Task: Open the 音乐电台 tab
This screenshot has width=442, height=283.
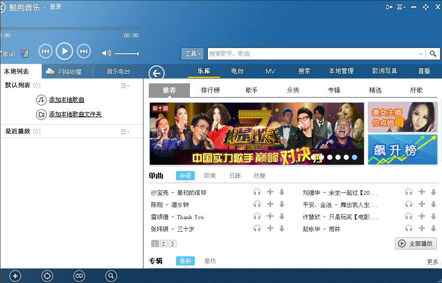Action: click(x=118, y=71)
